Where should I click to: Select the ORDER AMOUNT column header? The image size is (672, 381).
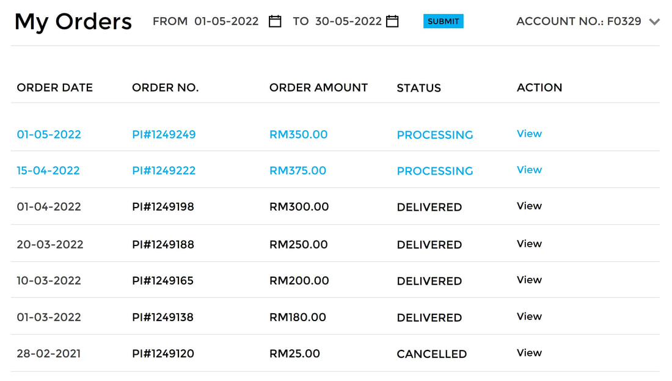coord(318,87)
